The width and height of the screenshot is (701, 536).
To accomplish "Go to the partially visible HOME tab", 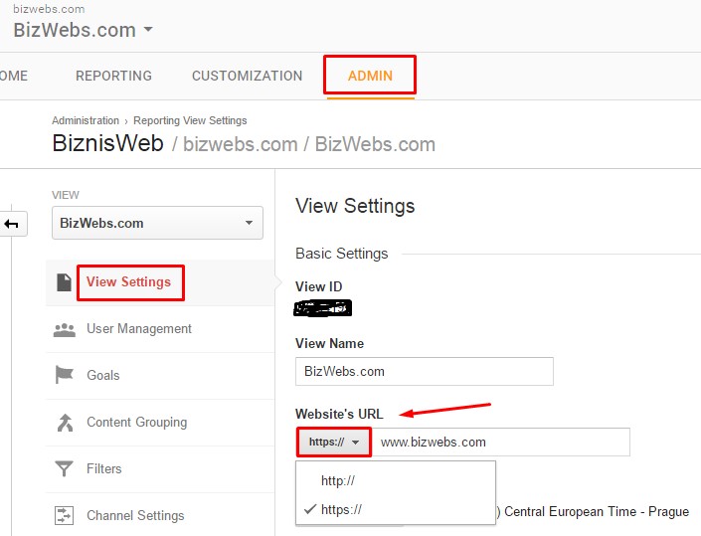I will pos(13,76).
